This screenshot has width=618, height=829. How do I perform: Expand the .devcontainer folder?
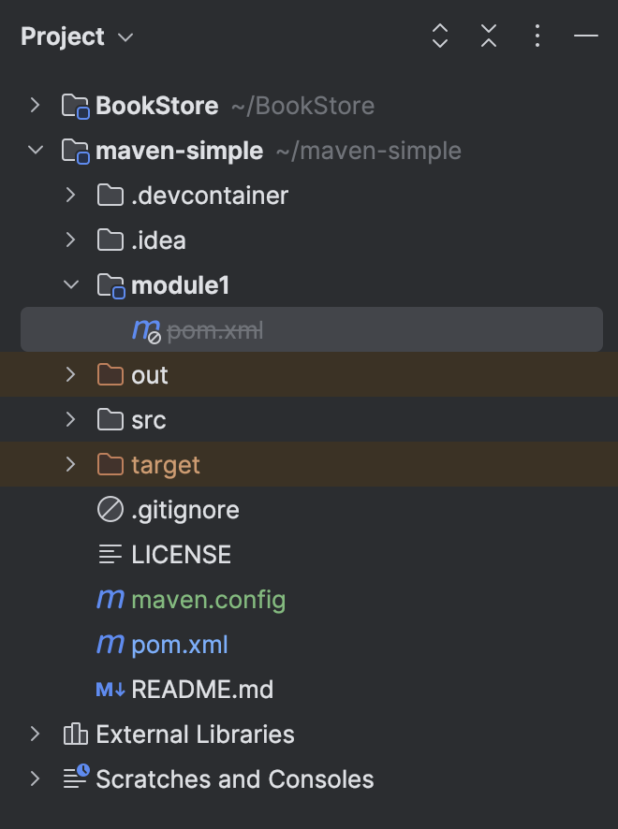click(69, 195)
